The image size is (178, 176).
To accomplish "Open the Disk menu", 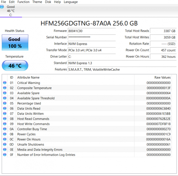I will point(48,2).
